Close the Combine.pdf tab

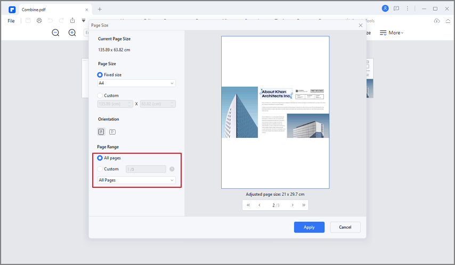[86, 10]
